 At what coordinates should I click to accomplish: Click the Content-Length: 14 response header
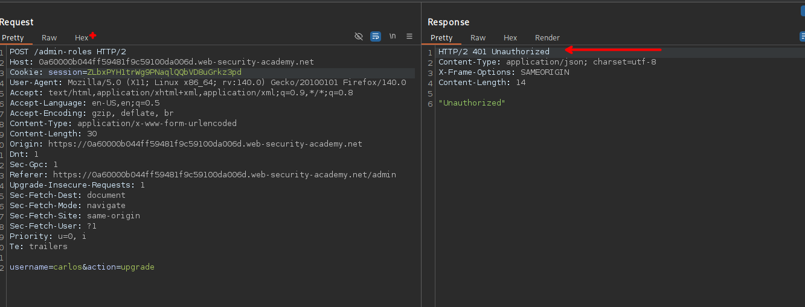pyautogui.click(x=481, y=83)
